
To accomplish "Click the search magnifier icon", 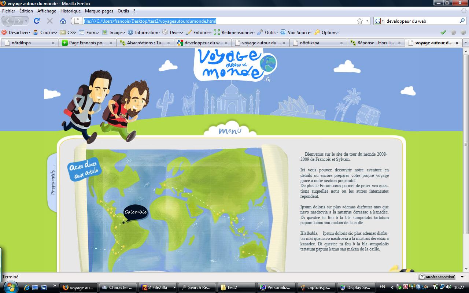I will coord(462,21).
